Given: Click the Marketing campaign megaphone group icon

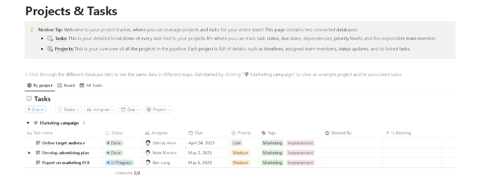Looking at the screenshot, I should tap(36, 123).
